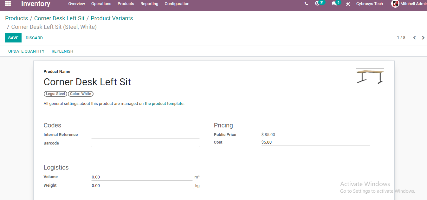Viewport: 427px width, 200px height.
Task: Open Cybrosys Tech company switcher
Action: (370, 4)
